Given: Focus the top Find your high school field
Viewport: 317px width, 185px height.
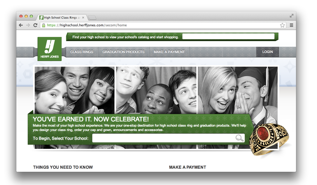Looking at the screenshot, I should click(228, 36).
